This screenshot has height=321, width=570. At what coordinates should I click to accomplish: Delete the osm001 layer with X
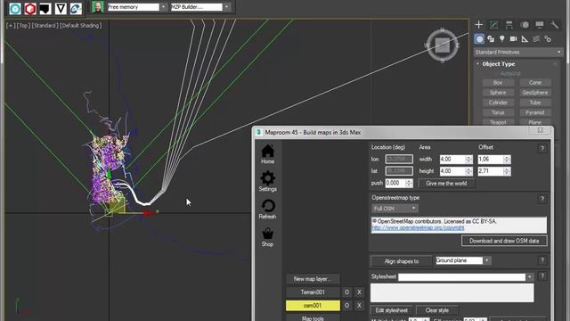tap(359, 306)
